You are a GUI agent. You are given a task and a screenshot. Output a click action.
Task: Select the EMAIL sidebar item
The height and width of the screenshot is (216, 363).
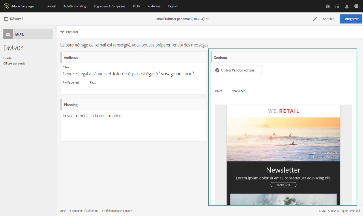point(28,34)
